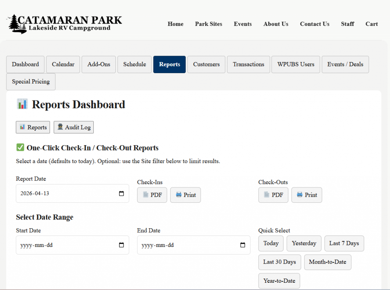This screenshot has height=290, width=390.
Task: Open calendar picker in Start Date field
Action: point(121,245)
